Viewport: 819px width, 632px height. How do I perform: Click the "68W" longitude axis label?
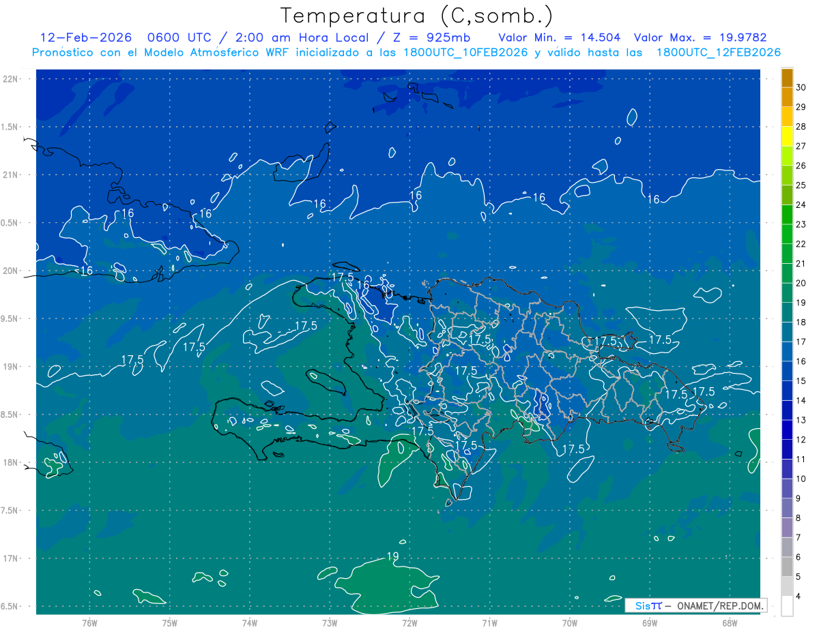pyautogui.click(x=730, y=623)
